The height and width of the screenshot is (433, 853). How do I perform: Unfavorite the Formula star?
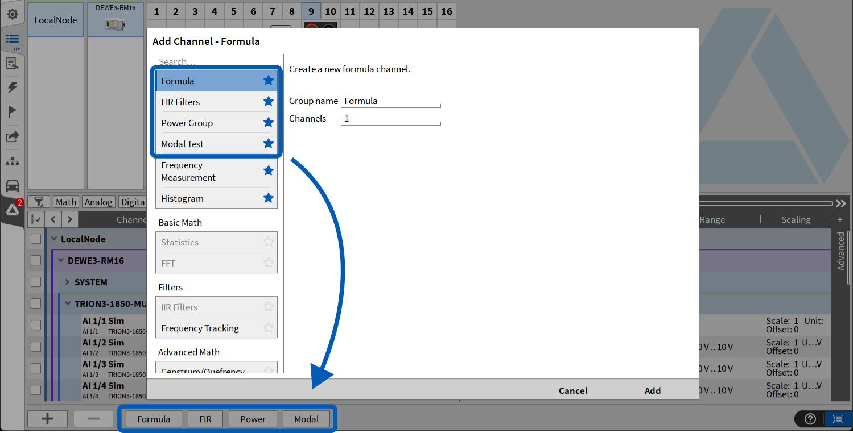269,81
